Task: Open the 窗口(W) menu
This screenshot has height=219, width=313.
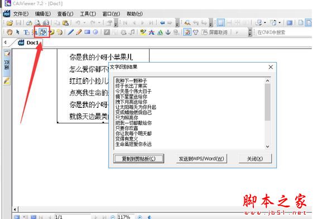Action: pos(111,14)
